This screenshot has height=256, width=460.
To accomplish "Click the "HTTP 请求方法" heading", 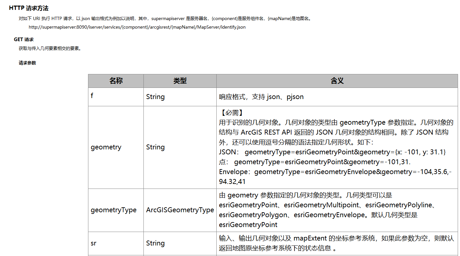I will pos(29,8).
